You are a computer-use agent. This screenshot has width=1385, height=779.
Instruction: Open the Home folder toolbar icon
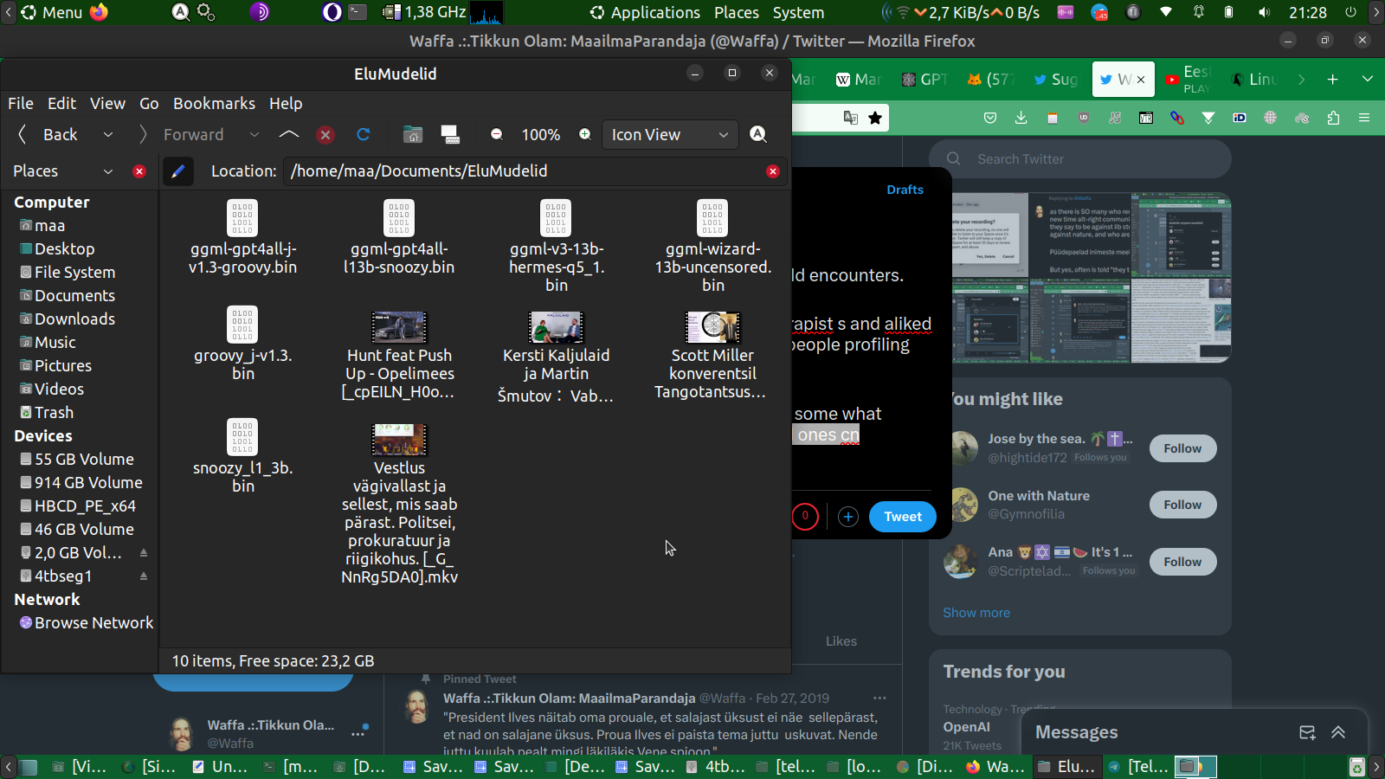413,134
